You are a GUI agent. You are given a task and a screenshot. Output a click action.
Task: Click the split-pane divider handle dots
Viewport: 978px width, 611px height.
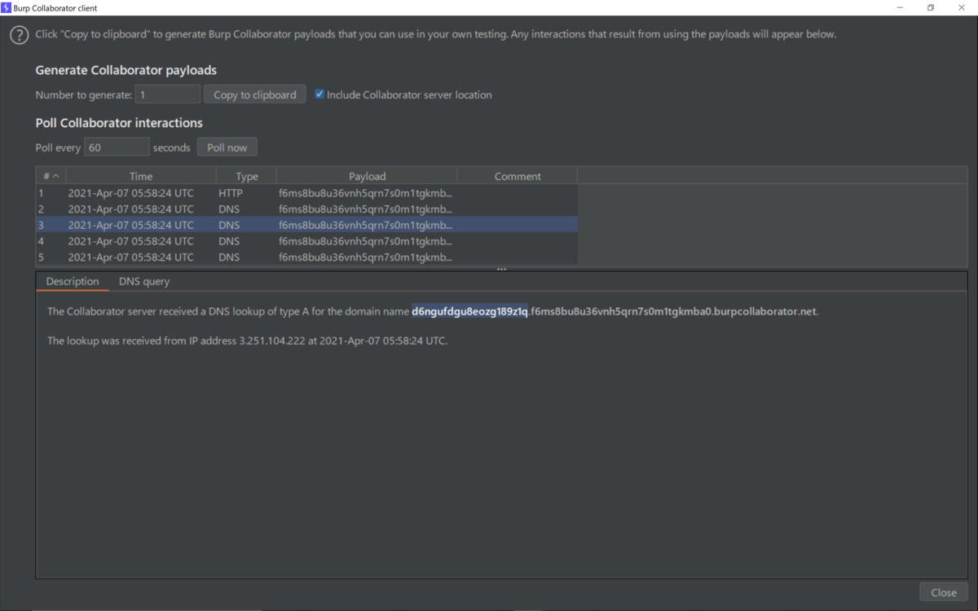[x=502, y=269]
